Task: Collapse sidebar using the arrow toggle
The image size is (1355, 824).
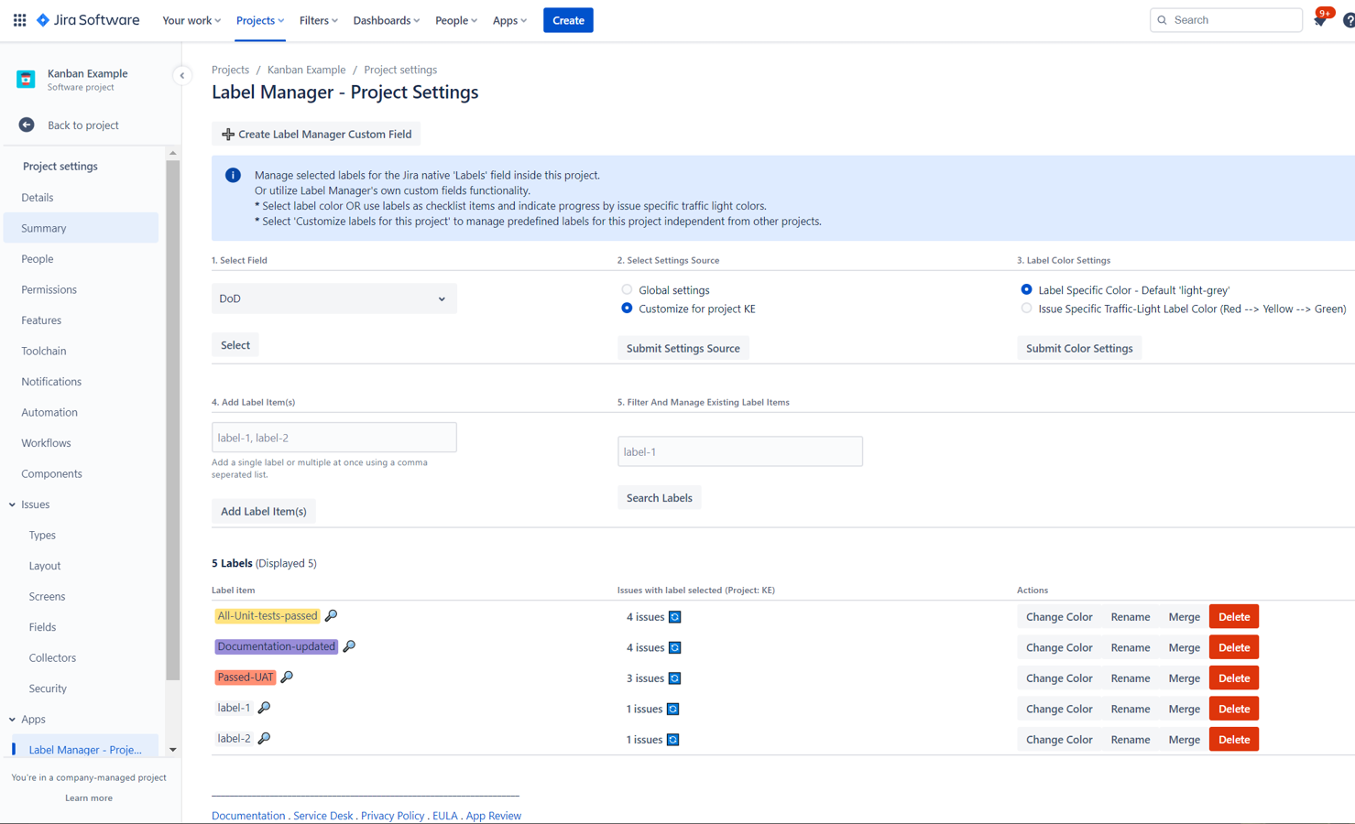Action: tap(181, 76)
